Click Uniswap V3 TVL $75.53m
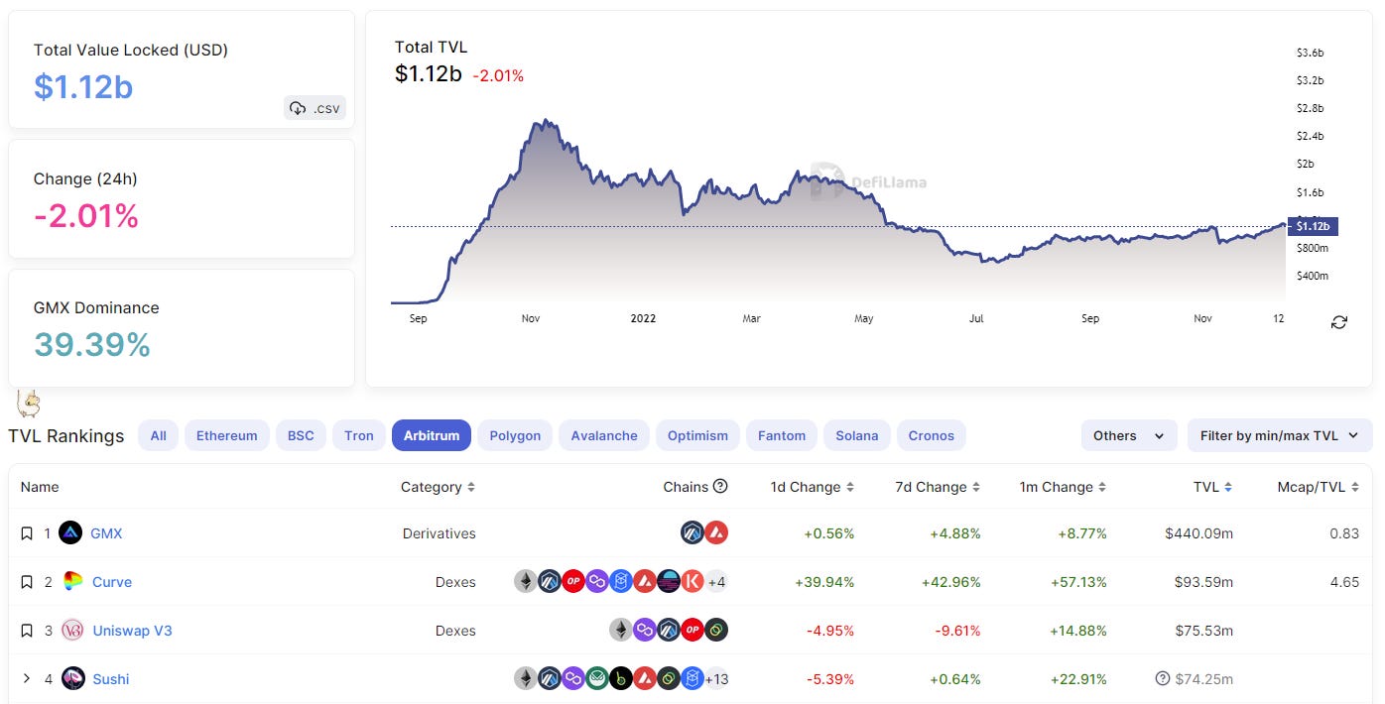The width and height of the screenshot is (1385, 704). [x=1203, y=631]
